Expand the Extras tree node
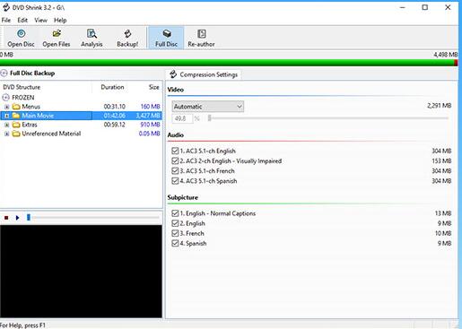Viewport: 462px width, 329px height. click(x=7, y=125)
